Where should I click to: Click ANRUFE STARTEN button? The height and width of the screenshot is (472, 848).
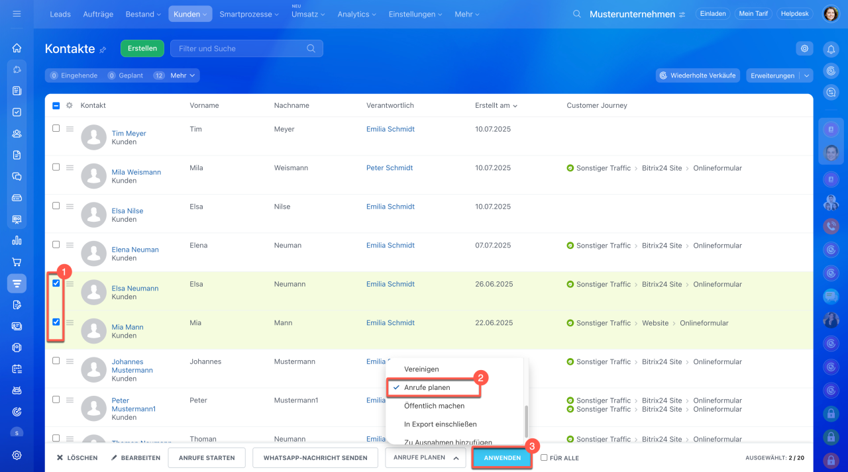tap(207, 457)
